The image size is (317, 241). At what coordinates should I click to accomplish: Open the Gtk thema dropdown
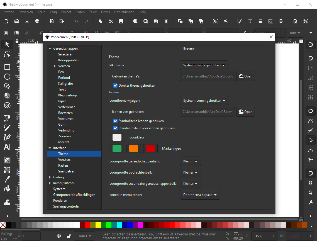pyautogui.click(x=204, y=65)
